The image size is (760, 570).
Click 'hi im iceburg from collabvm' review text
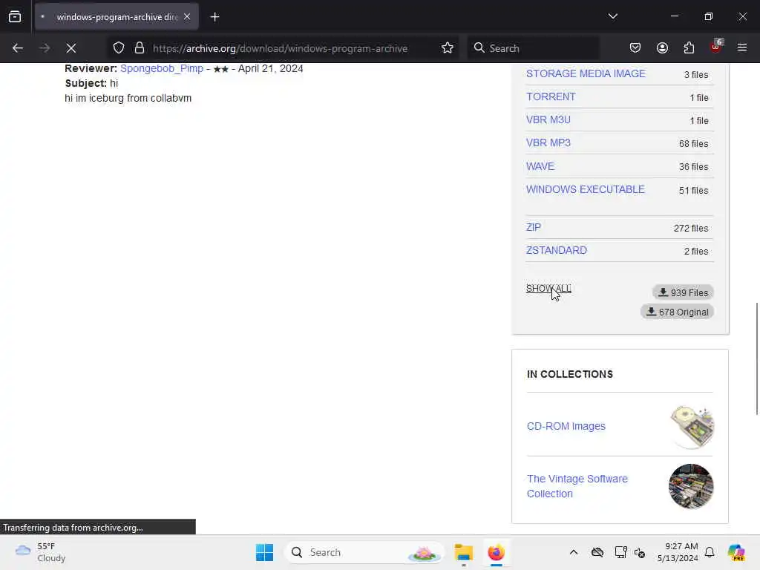coord(128,98)
